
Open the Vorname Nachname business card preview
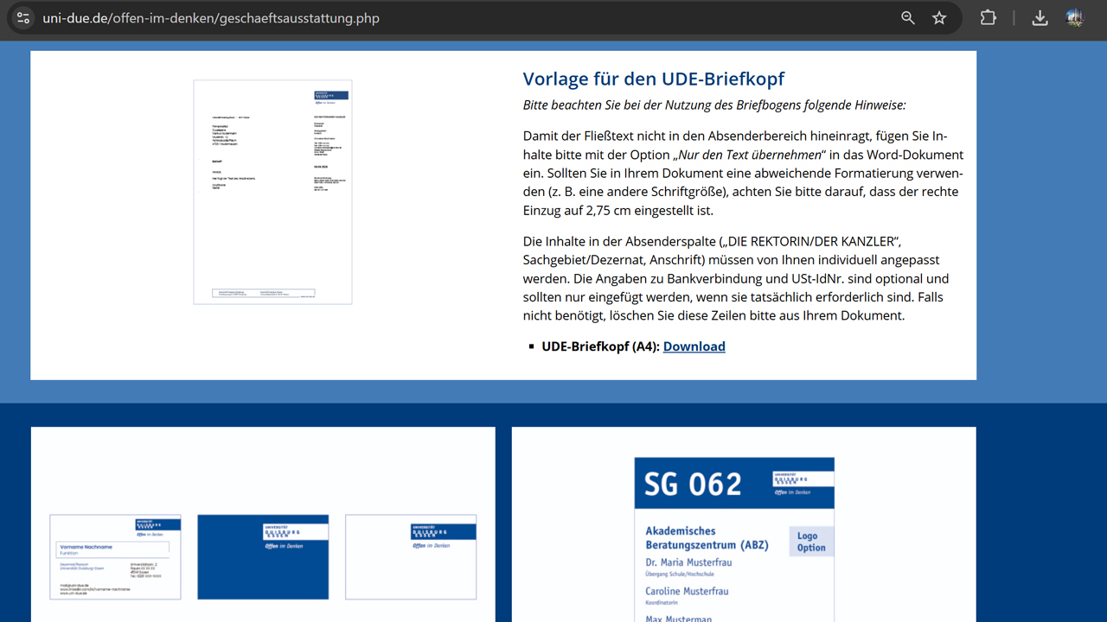115,557
